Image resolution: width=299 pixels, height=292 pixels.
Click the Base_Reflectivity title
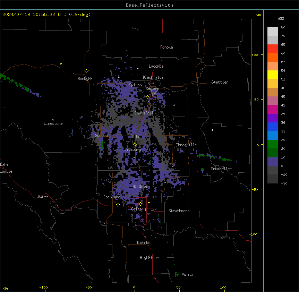[x=149, y=5]
